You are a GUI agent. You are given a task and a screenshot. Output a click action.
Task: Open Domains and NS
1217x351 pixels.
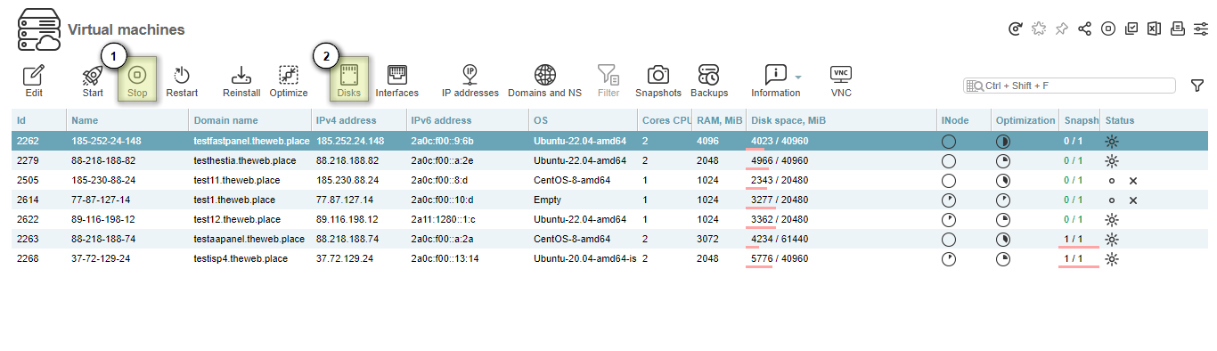point(545,81)
